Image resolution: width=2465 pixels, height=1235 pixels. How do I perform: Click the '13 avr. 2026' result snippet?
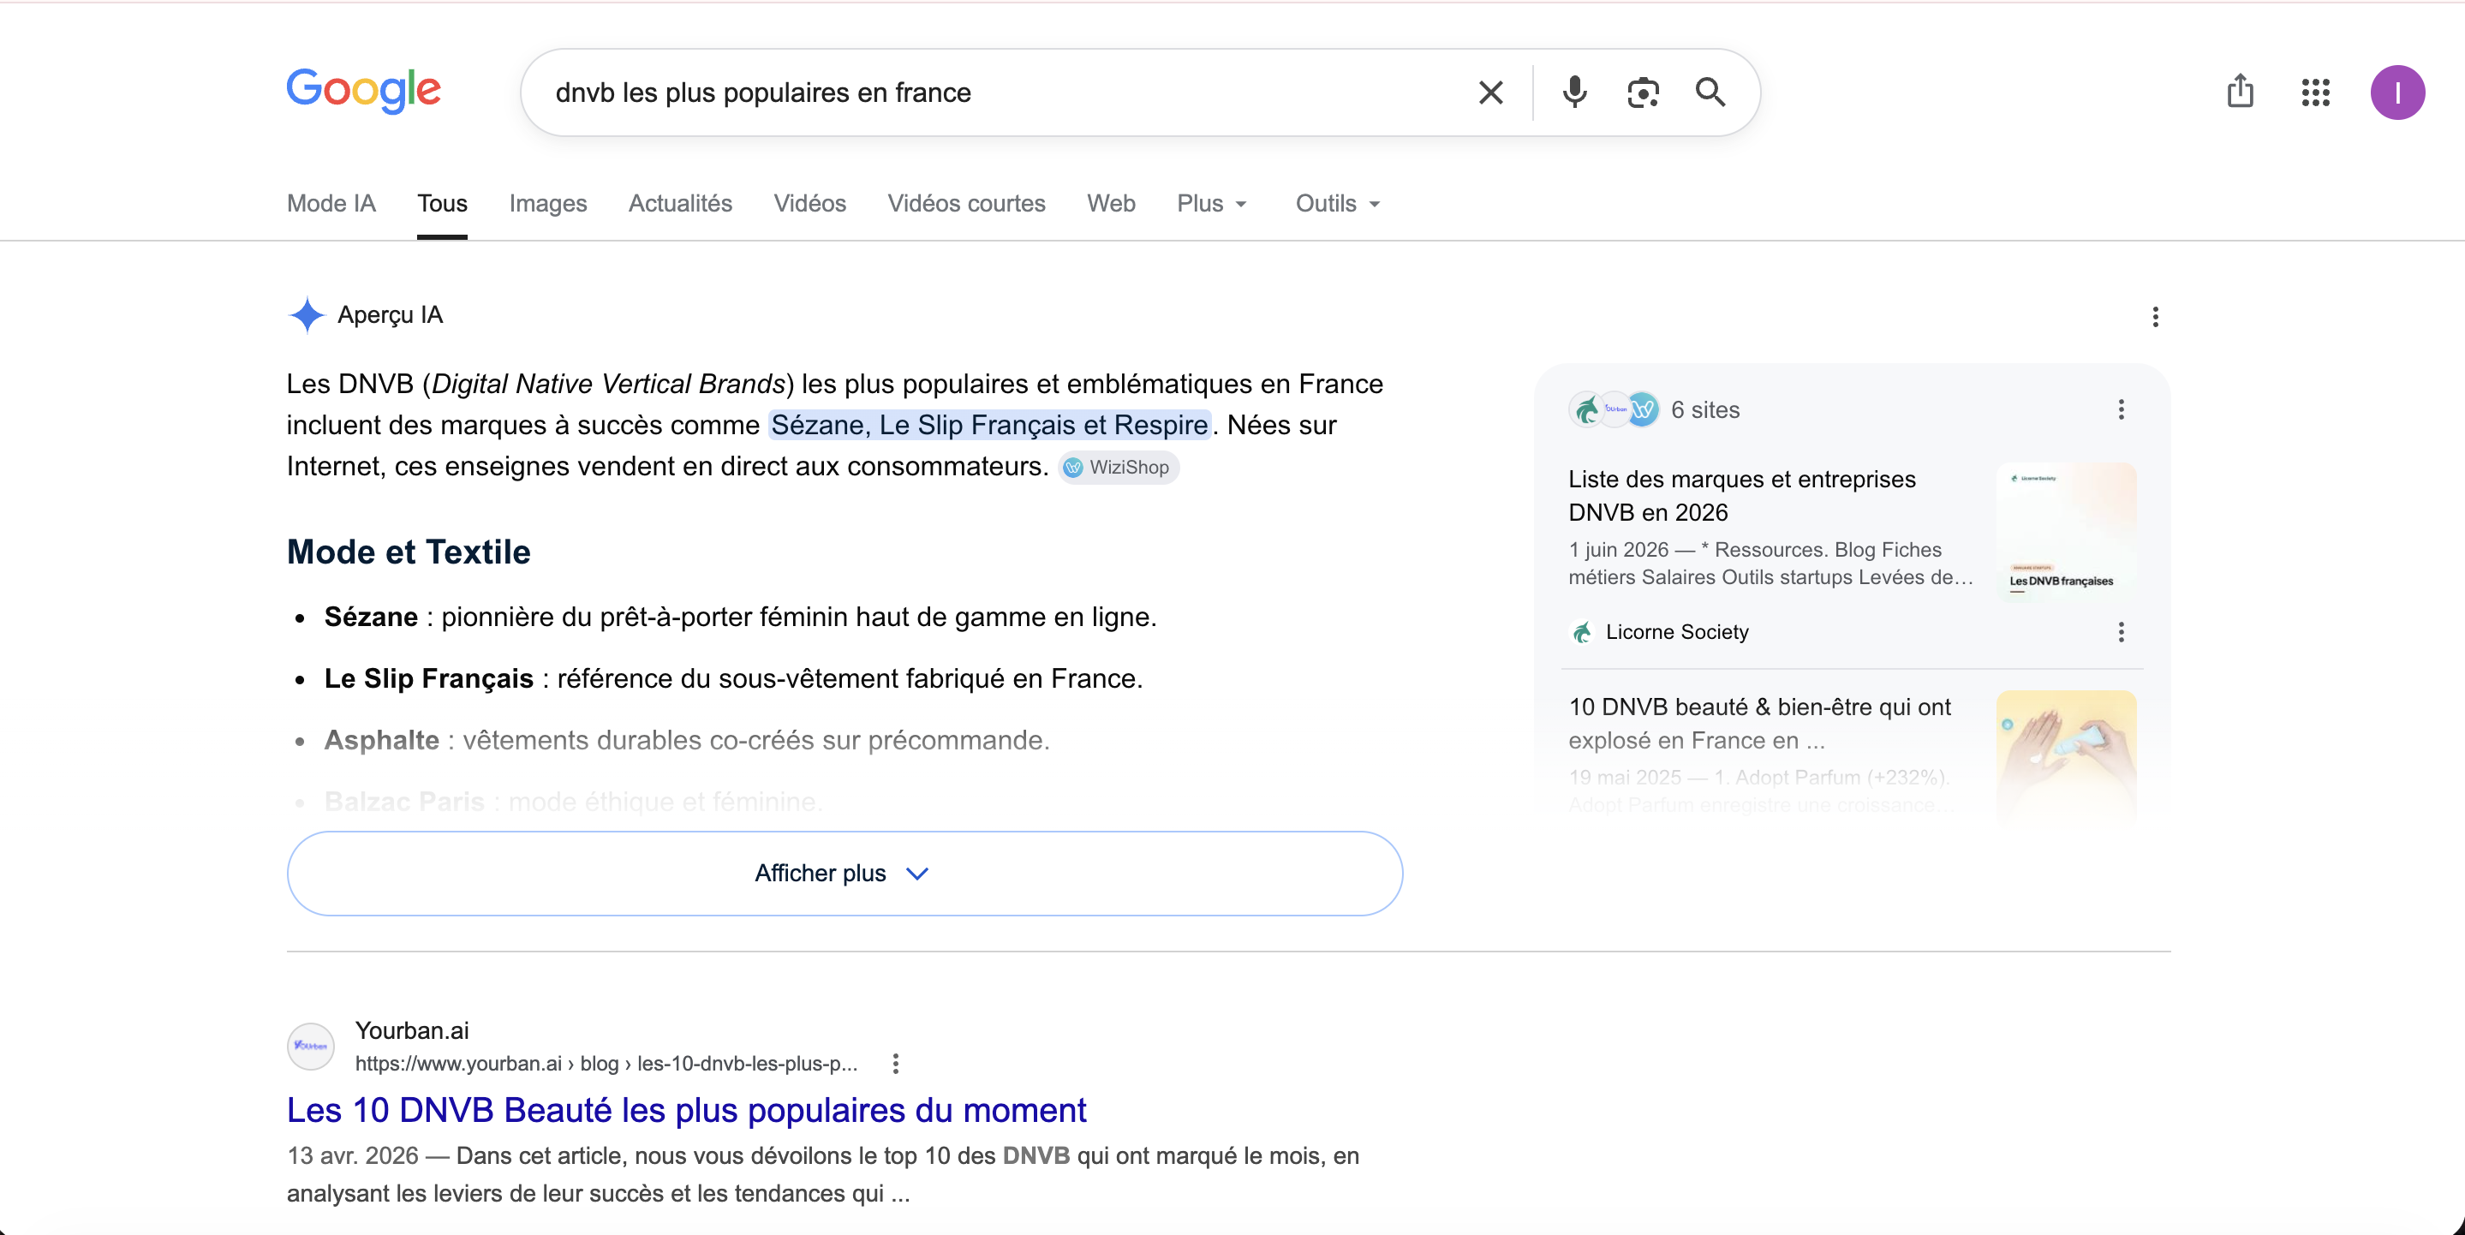[823, 1175]
